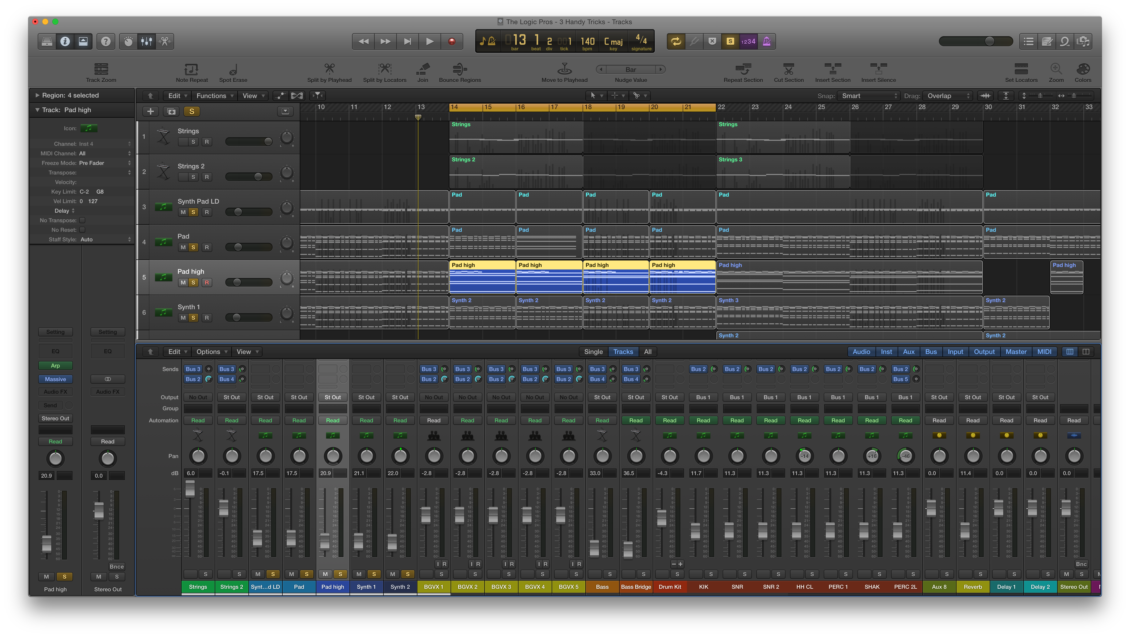Switch to the All tab in the mixer
The height and width of the screenshot is (637, 1130).
click(x=648, y=351)
